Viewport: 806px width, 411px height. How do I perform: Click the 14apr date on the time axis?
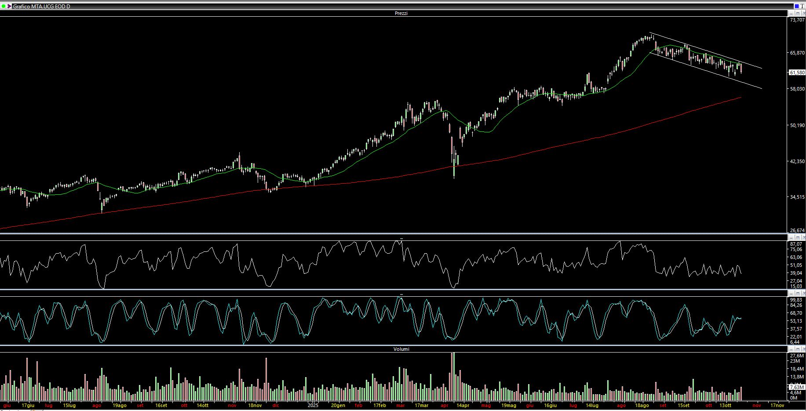[463, 405]
